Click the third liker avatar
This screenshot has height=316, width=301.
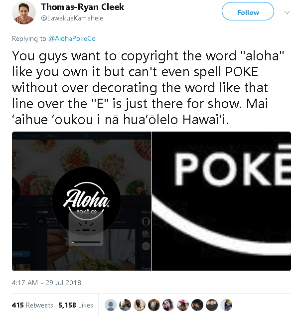140,305
